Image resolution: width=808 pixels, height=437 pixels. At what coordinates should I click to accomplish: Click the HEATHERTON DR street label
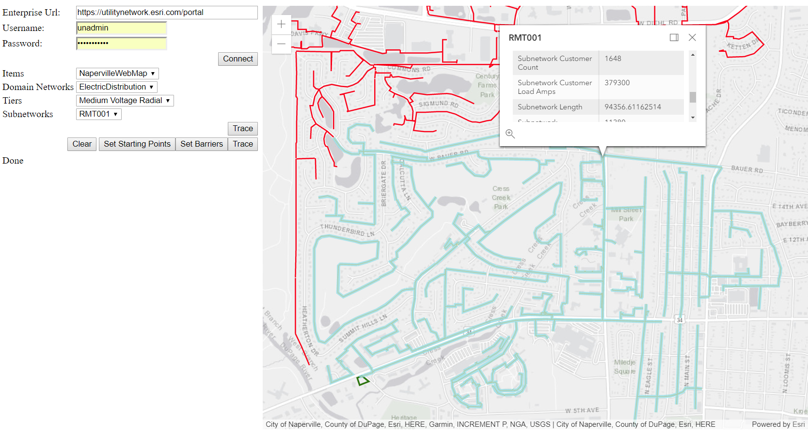point(310,331)
